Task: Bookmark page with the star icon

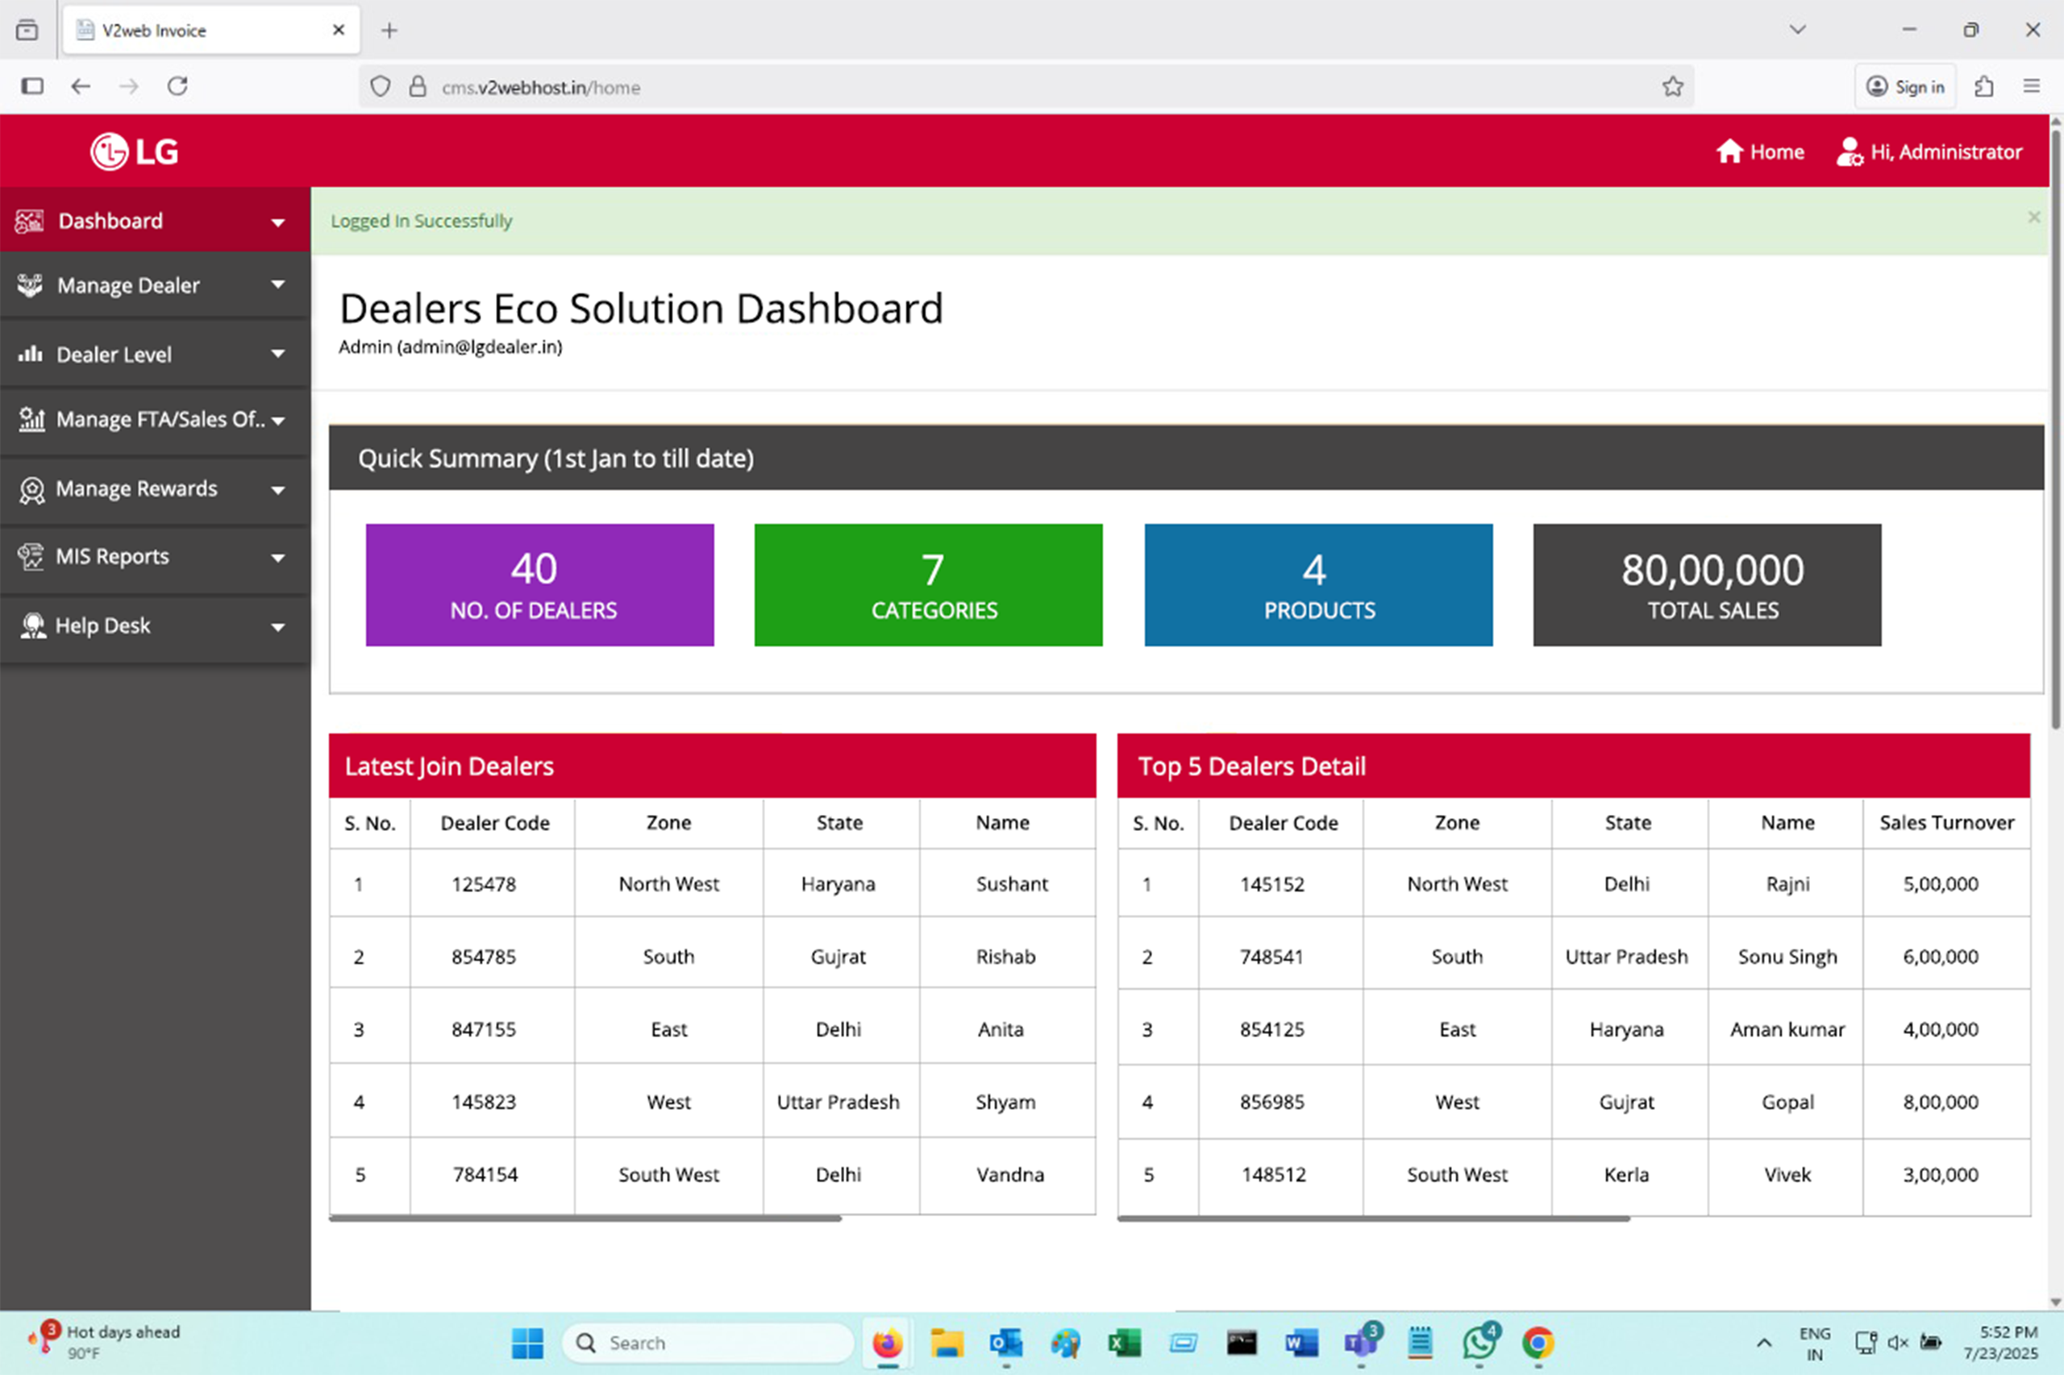Action: [x=1672, y=87]
